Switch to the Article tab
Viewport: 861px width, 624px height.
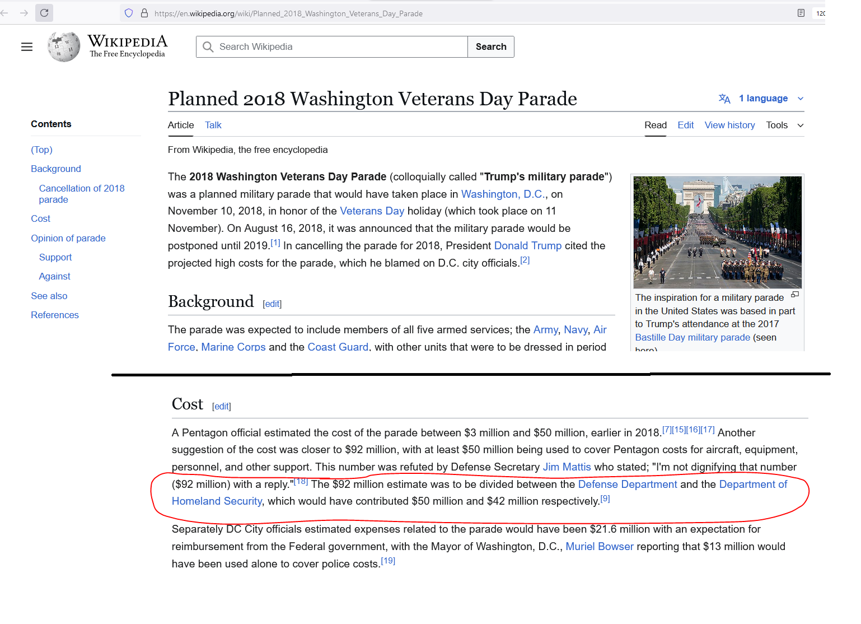pos(181,125)
